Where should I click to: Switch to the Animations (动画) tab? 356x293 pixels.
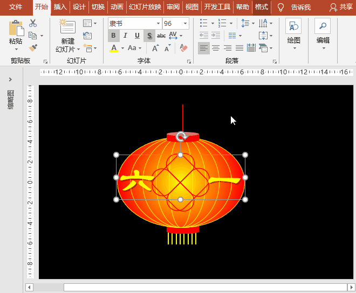[x=117, y=7]
